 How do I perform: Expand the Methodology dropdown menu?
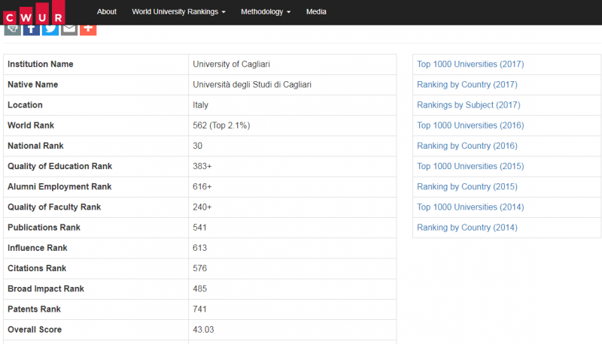pyautogui.click(x=266, y=12)
